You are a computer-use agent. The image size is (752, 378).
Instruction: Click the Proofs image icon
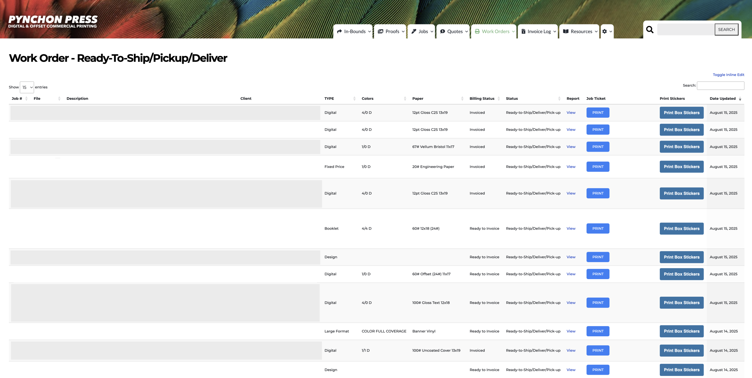tap(380, 31)
